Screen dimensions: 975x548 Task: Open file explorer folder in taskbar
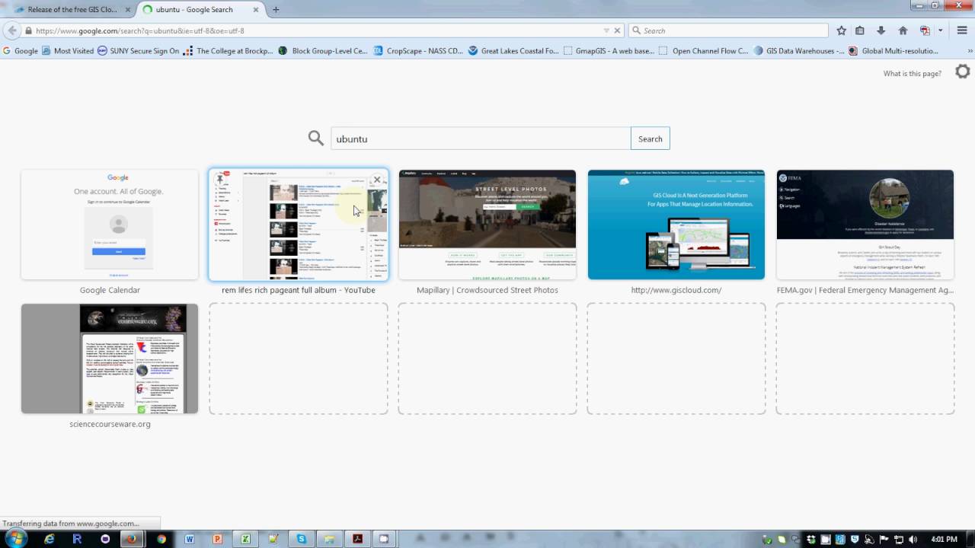click(x=330, y=539)
